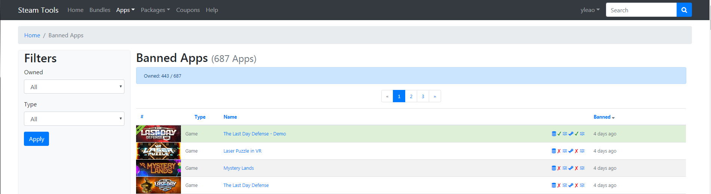The width and height of the screenshot is (711, 194).
Task: Open database icon for Laser Puzzle in VR
Action: (x=554, y=151)
